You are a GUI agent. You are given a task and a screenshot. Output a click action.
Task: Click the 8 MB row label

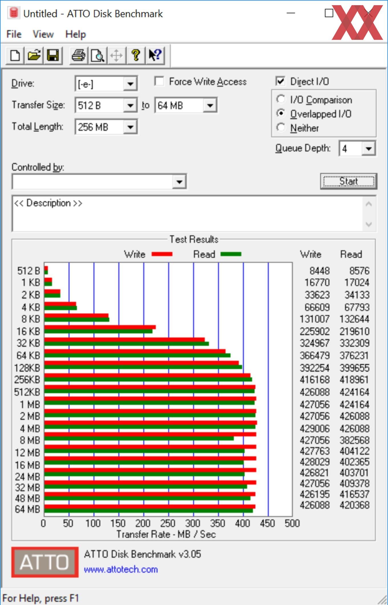coord(30,440)
